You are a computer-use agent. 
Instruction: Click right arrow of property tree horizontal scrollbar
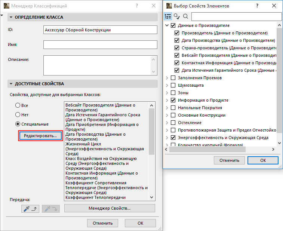point(273,150)
